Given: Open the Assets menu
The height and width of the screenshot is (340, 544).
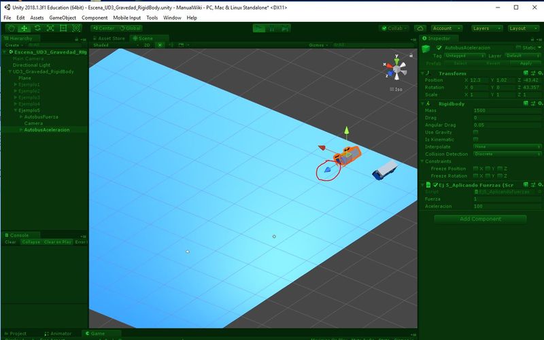Looking at the screenshot, I should (37, 18).
